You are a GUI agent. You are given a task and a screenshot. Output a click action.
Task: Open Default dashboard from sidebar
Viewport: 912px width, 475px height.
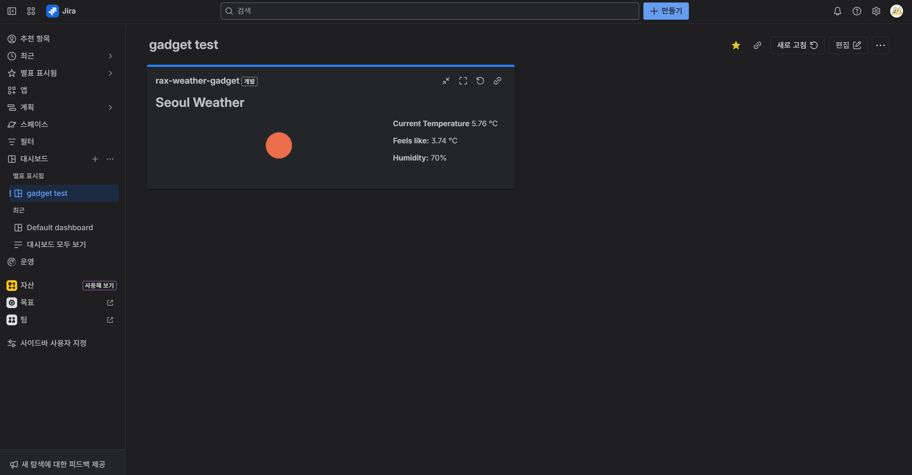[60, 228]
